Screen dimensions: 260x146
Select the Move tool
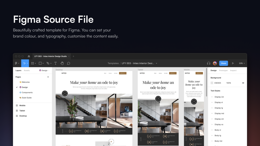click(x=24, y=63)
